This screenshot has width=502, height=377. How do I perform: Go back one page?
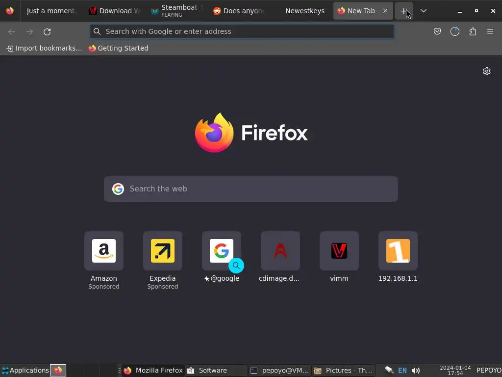tap(12, 31)
